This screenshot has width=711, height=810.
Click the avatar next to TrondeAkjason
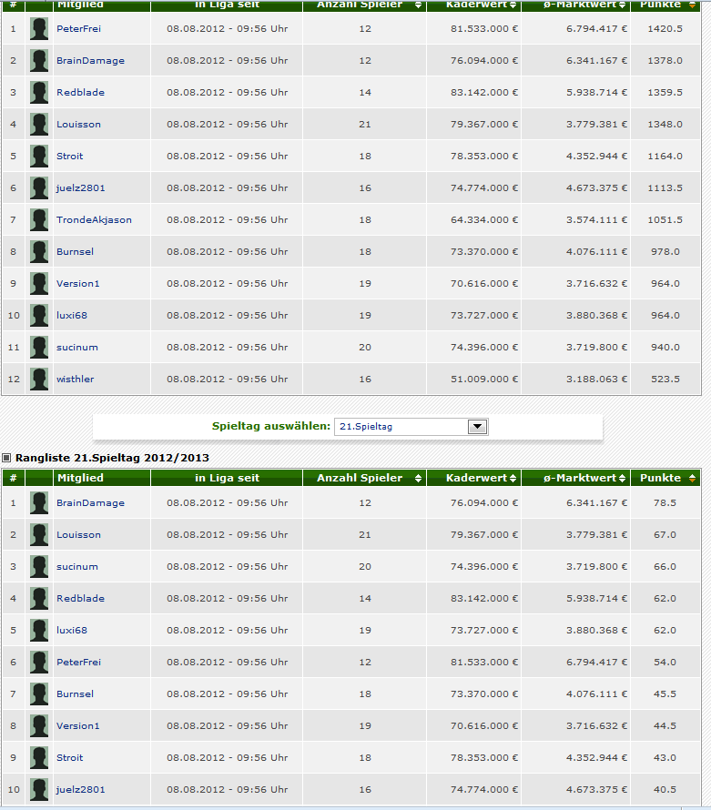[39, 220]
